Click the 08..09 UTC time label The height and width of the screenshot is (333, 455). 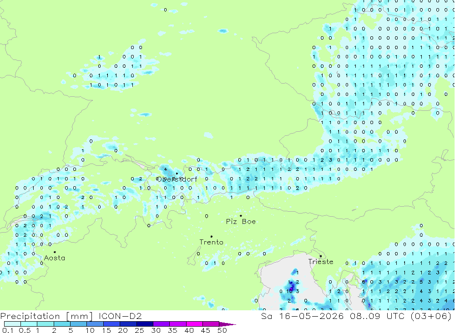point(377,316)
